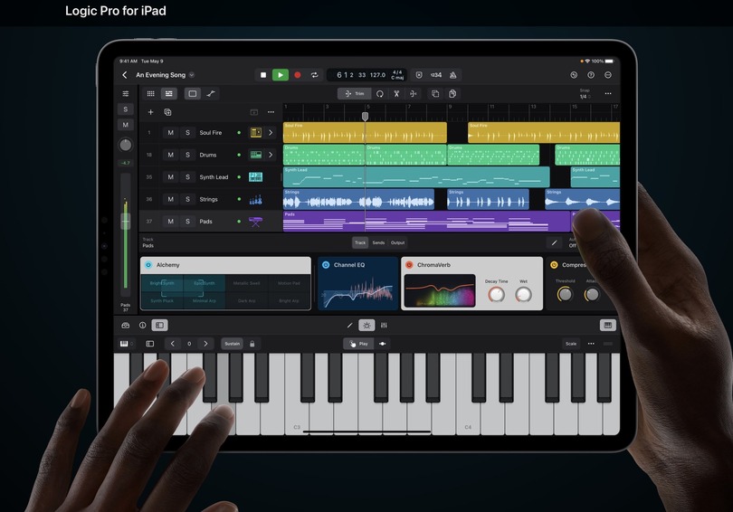Solo the Synth Lead track
Image resolution: width=733 pixels, height=512 pixels.
coord(187,177)
